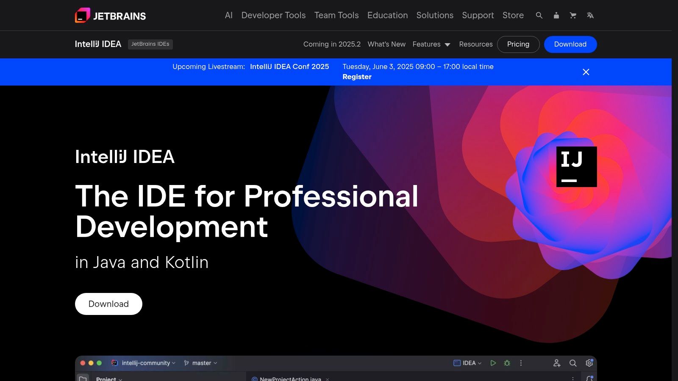The image size is (678, 381).
Task: Click the JetBrains logo
Action: (x=110, y=16)
